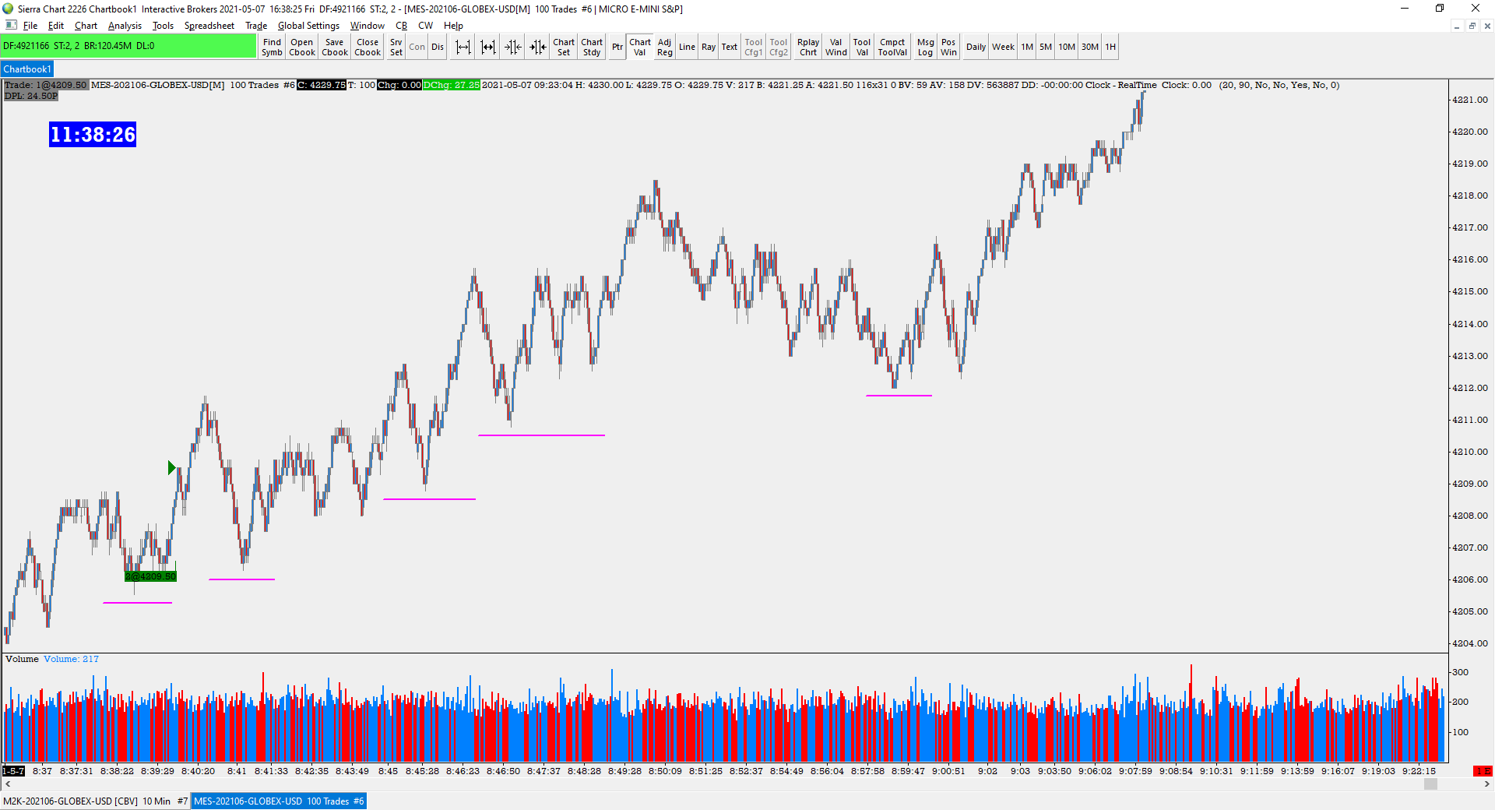Screen dimensions: 1495x810
Task: Click the 8:45 time axis label
Action: (x=388, y=771)
